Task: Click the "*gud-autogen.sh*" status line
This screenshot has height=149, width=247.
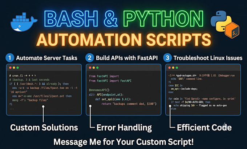Action: pos(202,76)
